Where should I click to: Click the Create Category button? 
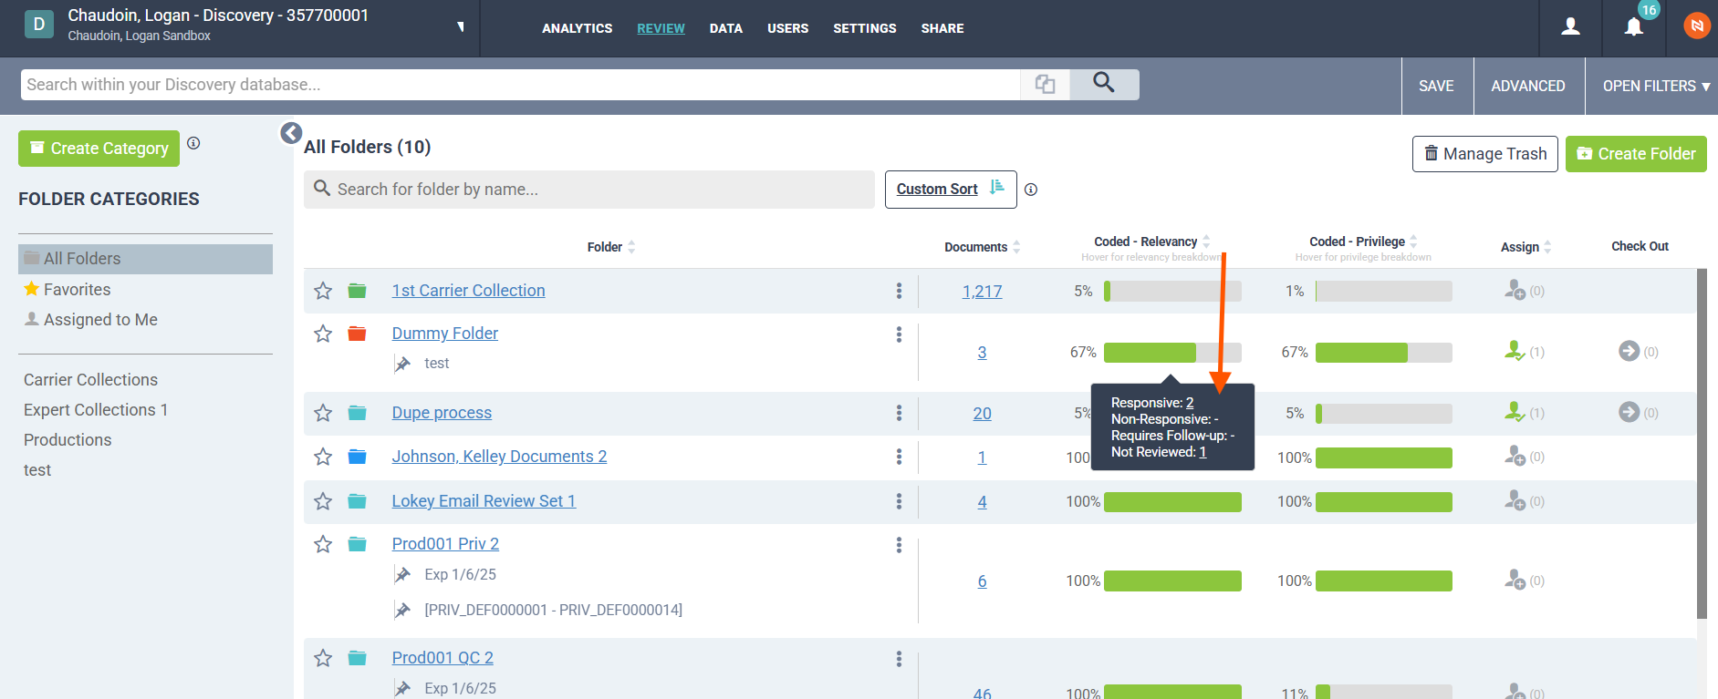pos(99,149)
